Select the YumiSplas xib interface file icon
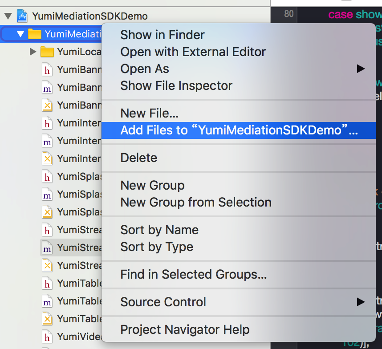The height and width of the screenshot is (349, 382). coord(47,212)
